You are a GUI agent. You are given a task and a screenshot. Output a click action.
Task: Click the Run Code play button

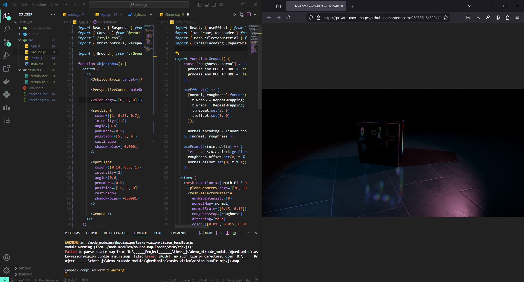(234, 14)
